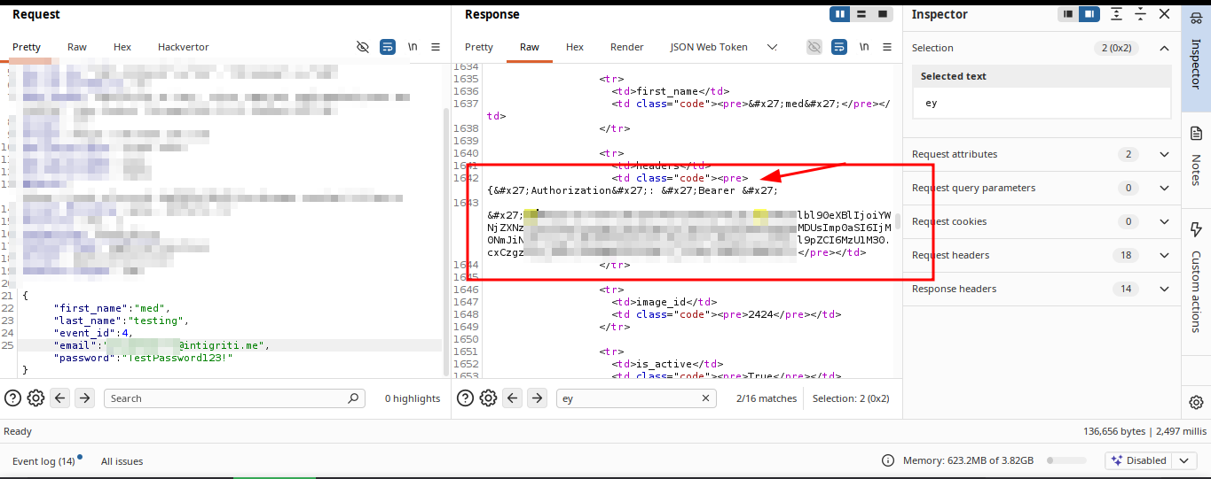Expand the Response headers section
Screen dimensions: 1211x479
pyautogui.click(x=1164, y=289)
